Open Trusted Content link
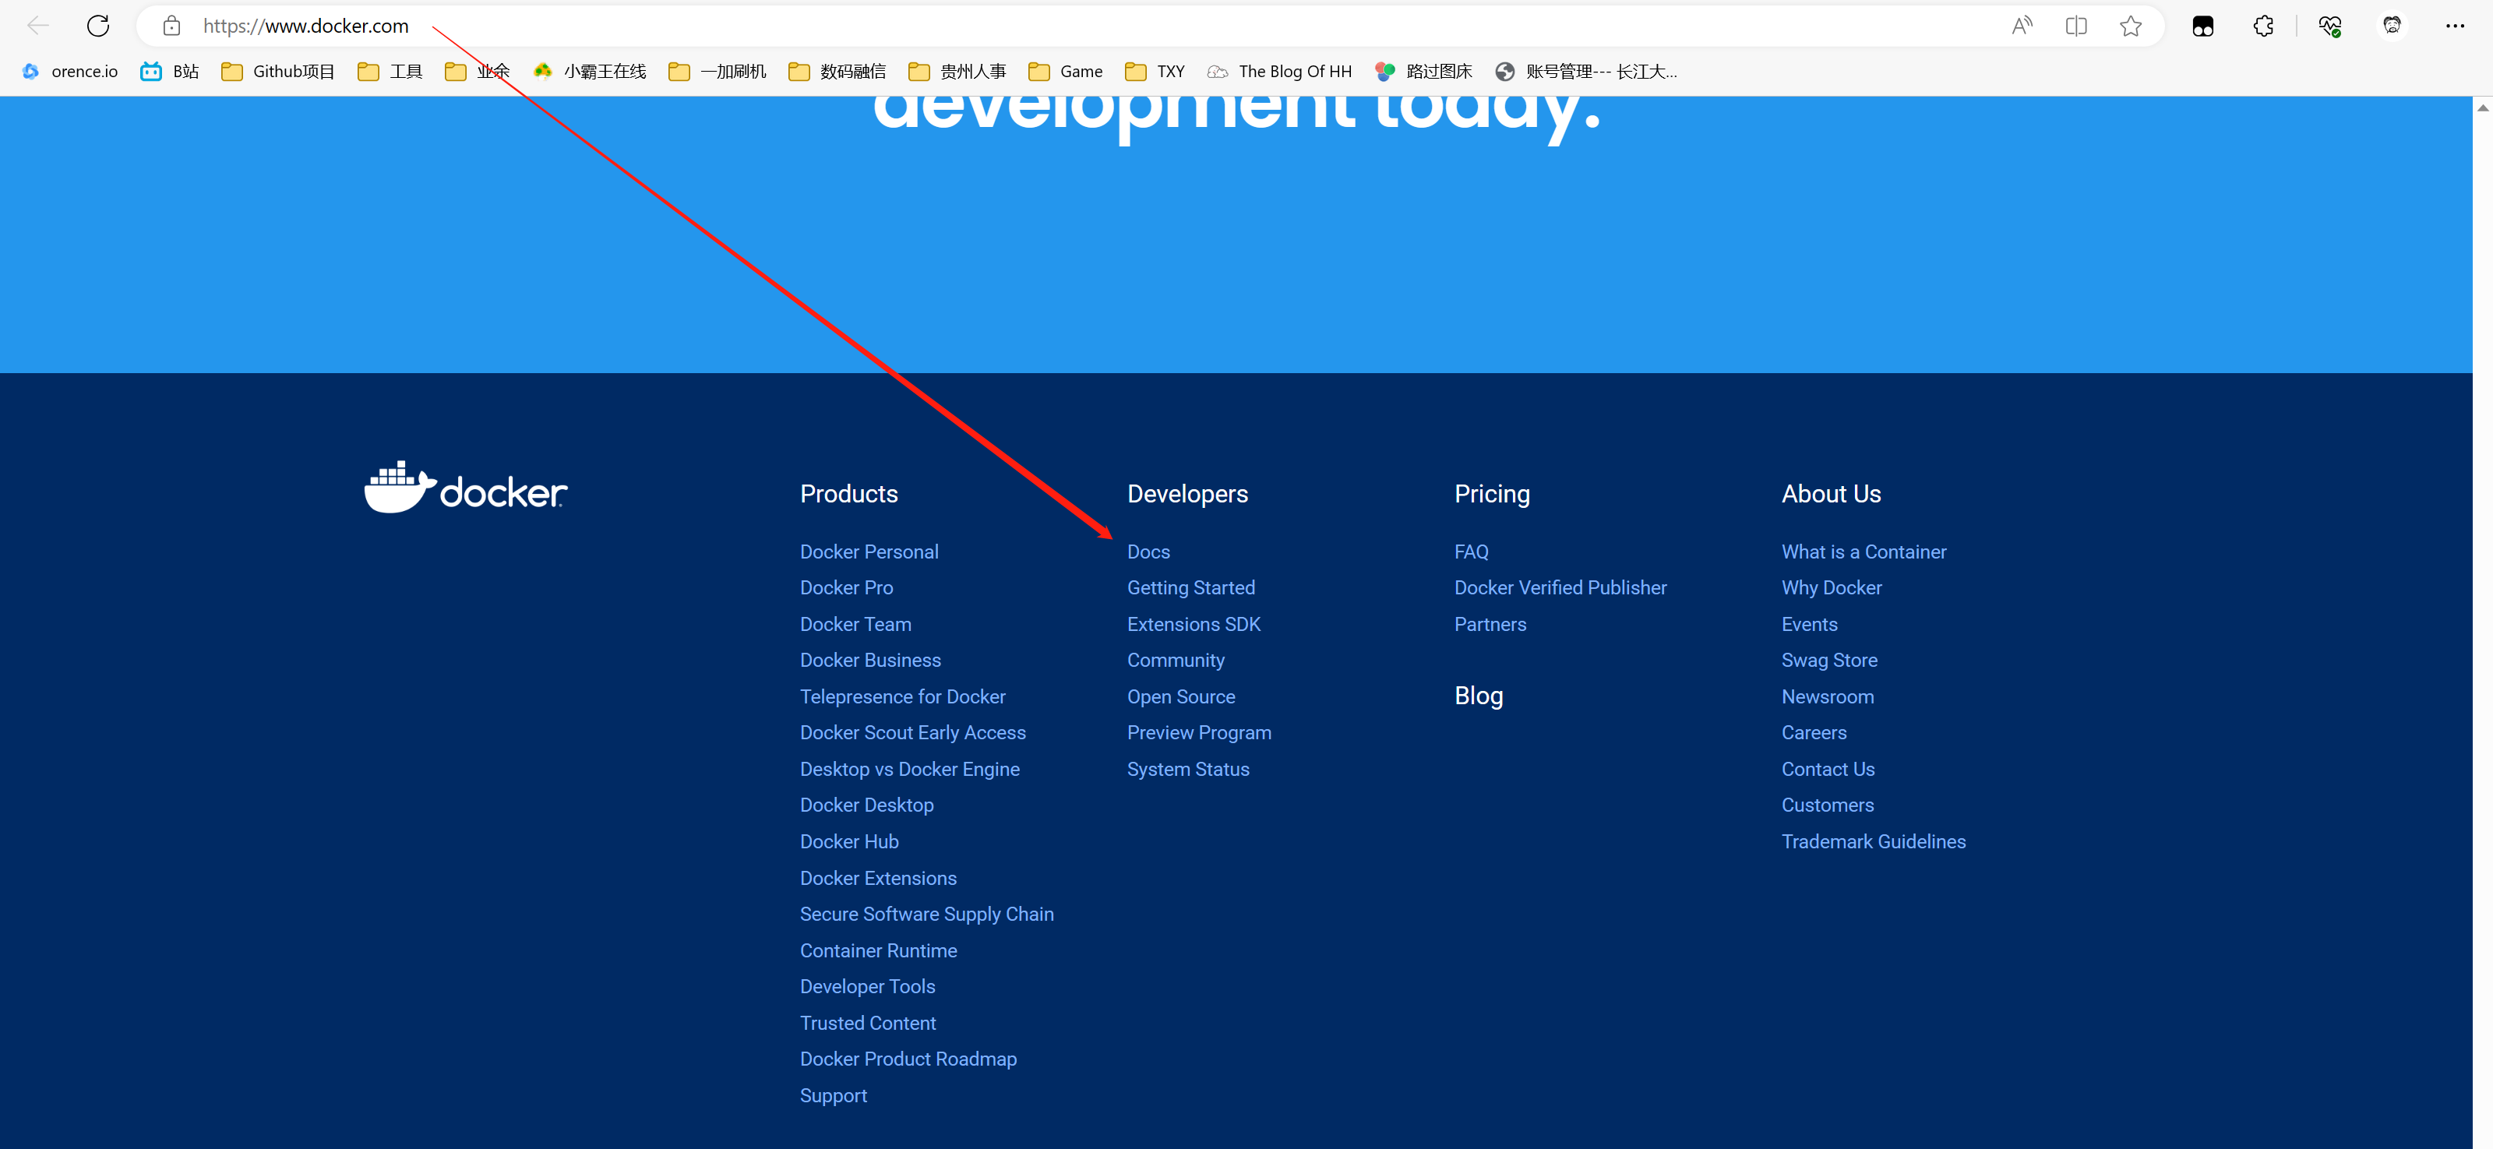 click(x=868, y=1024)
